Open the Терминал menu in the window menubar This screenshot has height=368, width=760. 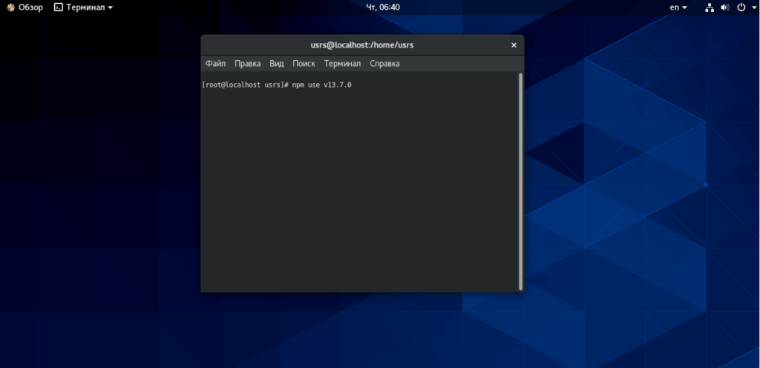pyautogui.click(x=342, y=63)
